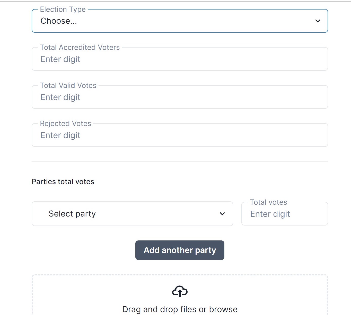
Task: Click the cloud upload icon
Action: pos(180,291)
